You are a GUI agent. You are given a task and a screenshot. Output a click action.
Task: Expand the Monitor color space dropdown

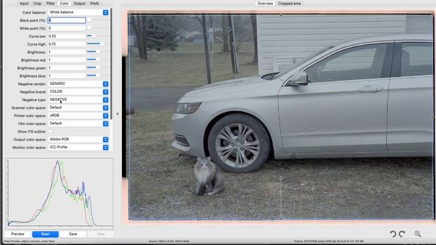coord(78,147)
